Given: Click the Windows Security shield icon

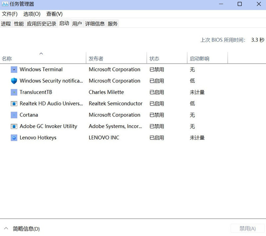Looking at the screenshot, I should [14, 81].
